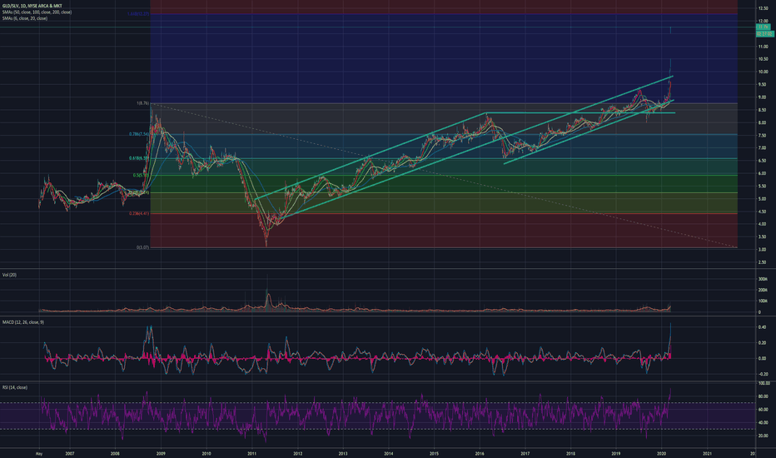Click the 11.00 price axis label

point(763,47)
